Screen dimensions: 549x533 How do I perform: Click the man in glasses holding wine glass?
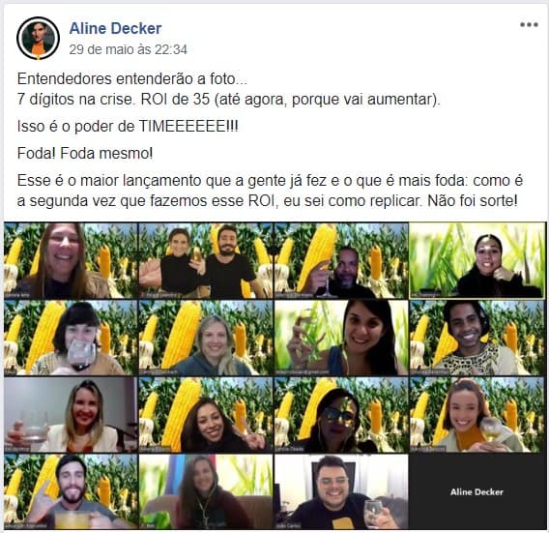[341, 491]
